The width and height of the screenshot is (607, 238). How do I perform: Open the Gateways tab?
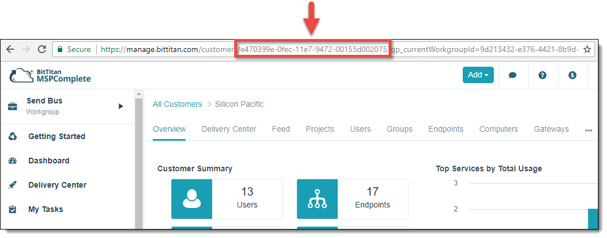[x=551, y=129]
